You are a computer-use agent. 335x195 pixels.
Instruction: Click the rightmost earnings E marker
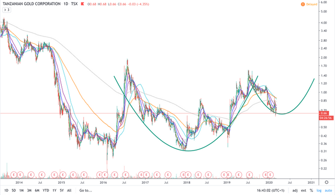(x=270, y=175)
